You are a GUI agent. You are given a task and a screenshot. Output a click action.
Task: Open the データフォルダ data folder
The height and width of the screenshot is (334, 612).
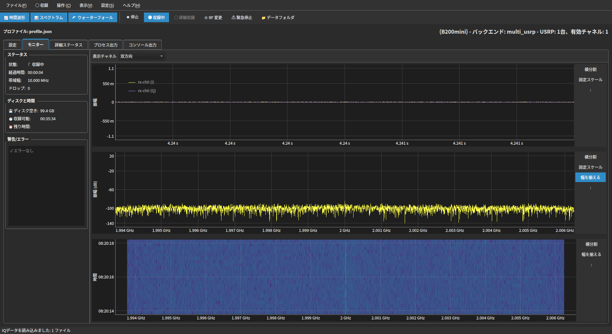click(278, 18)
